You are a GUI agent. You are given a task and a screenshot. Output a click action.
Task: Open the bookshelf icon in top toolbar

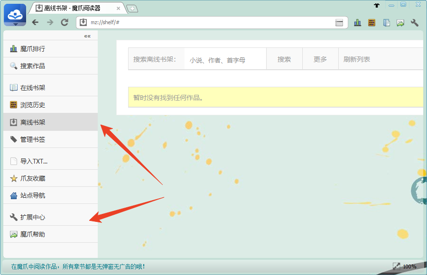point(371,22)
